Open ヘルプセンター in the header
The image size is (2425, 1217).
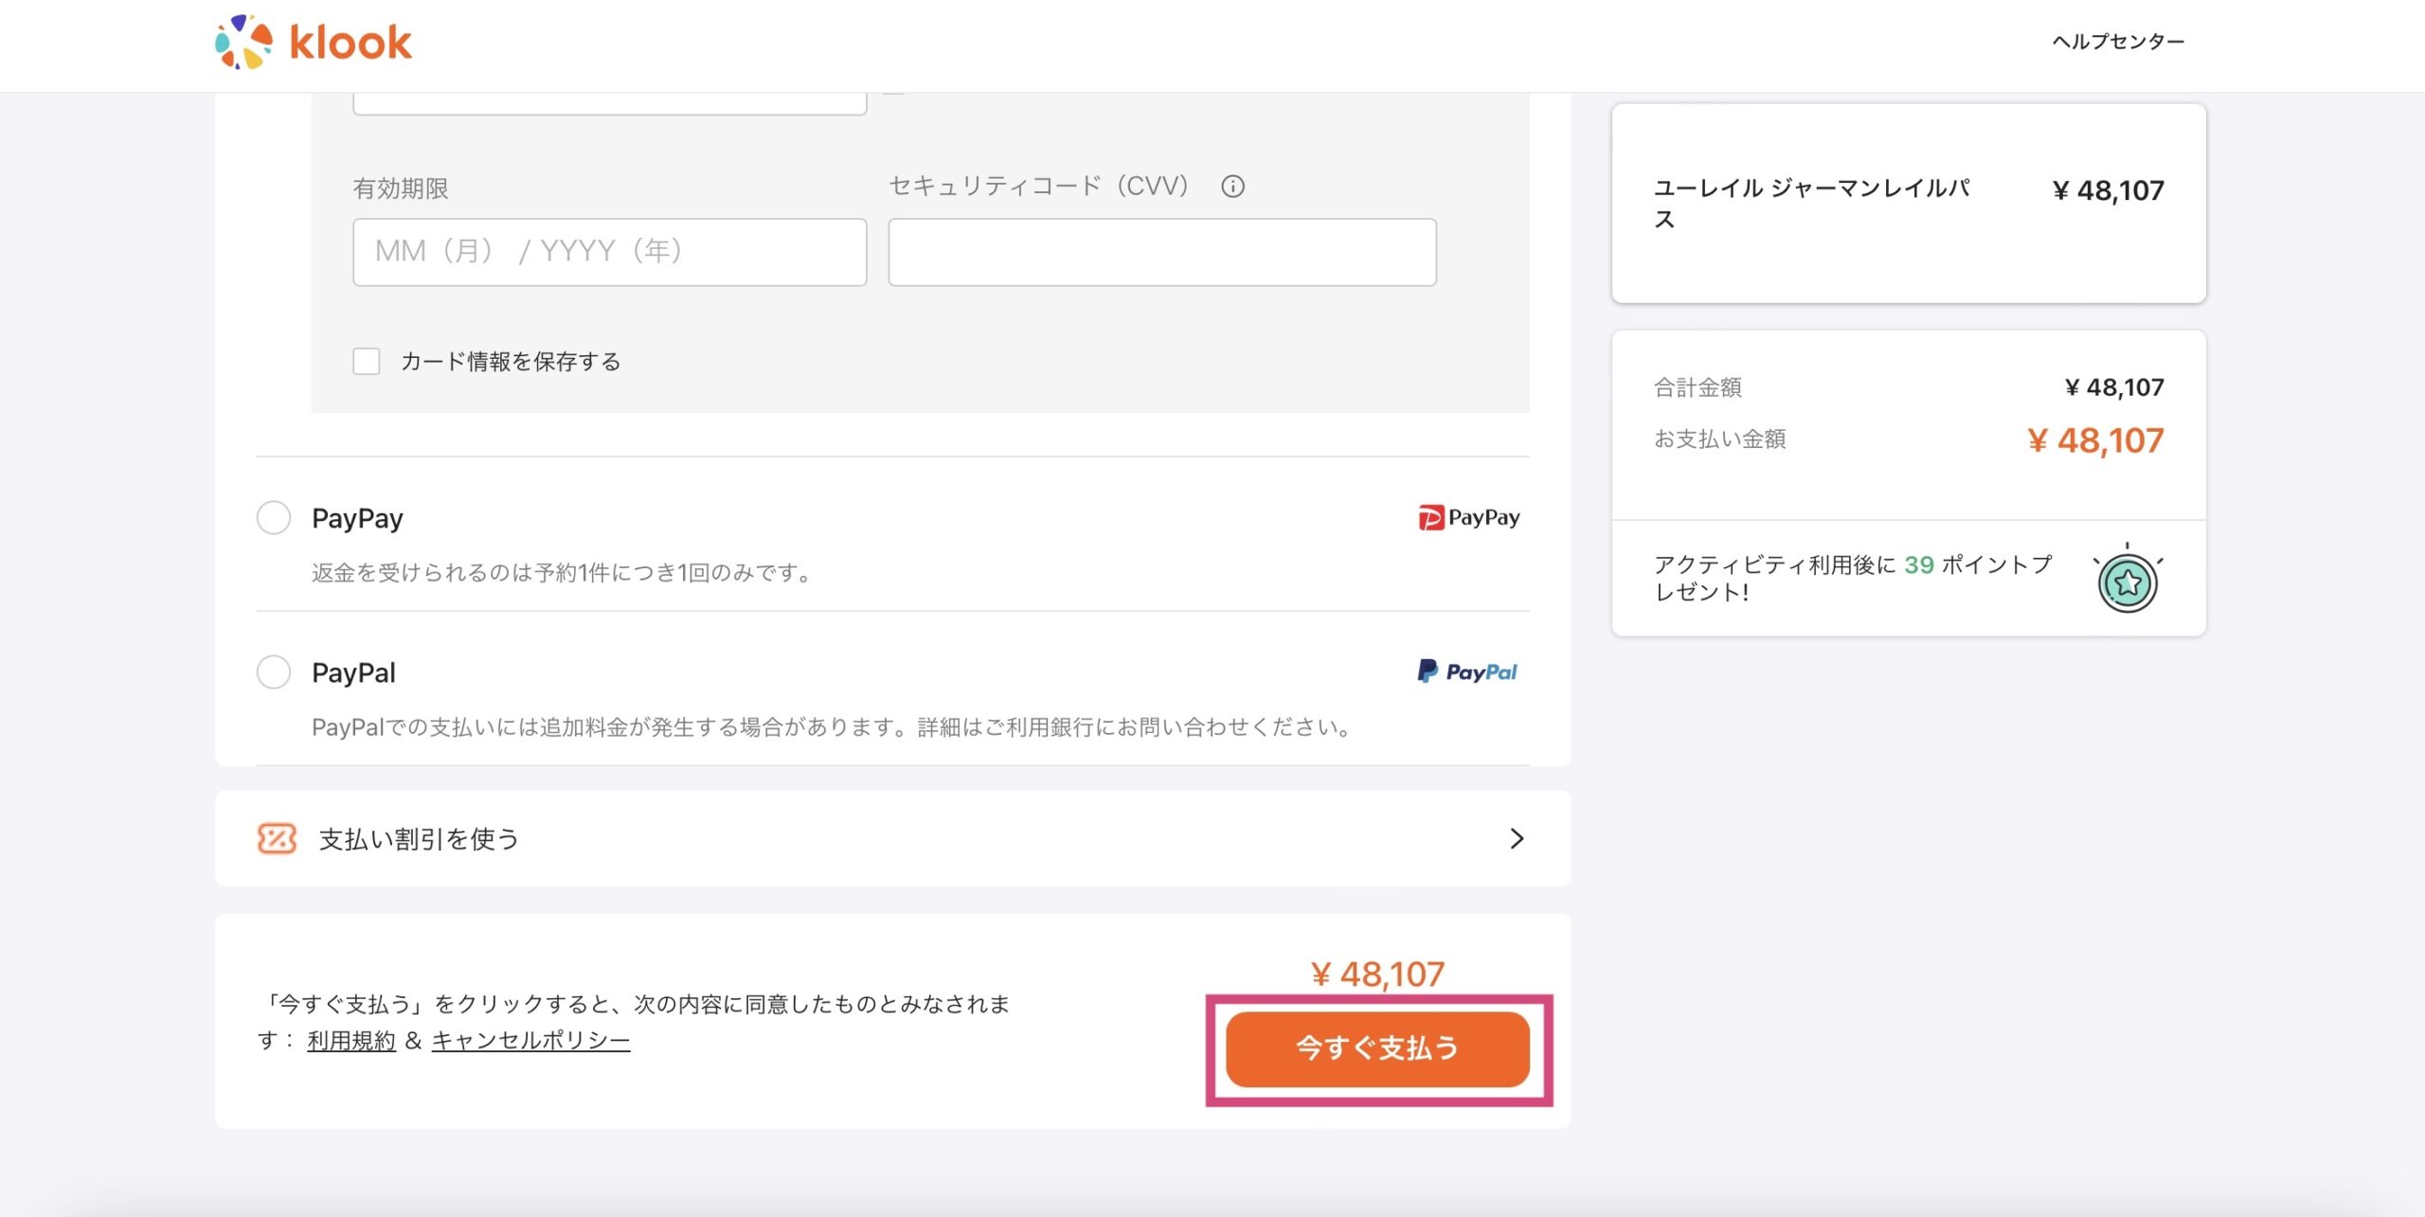[x=2118, y=42]
